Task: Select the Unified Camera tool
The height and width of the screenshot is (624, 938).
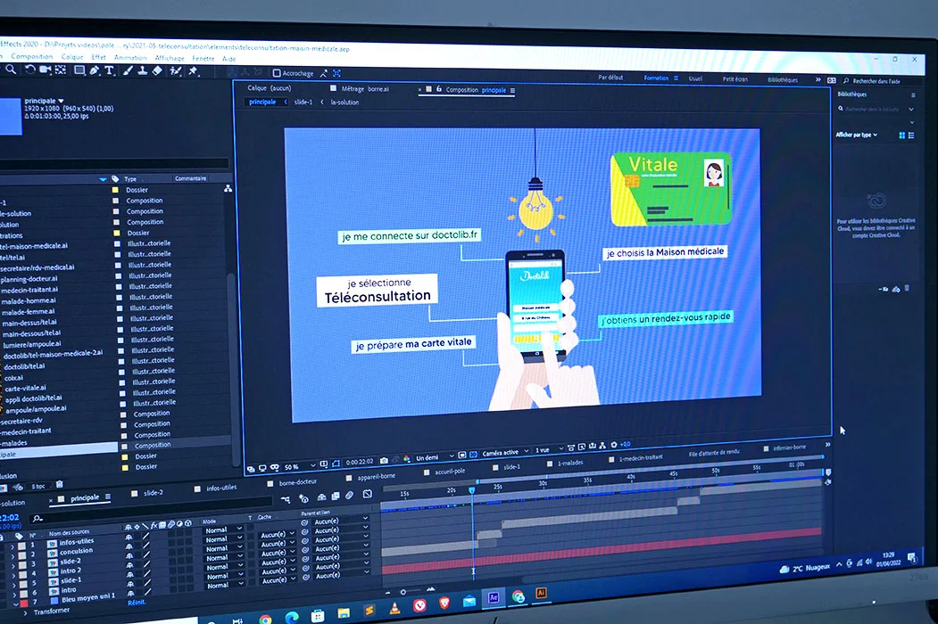Action: [x=45, y=70]
